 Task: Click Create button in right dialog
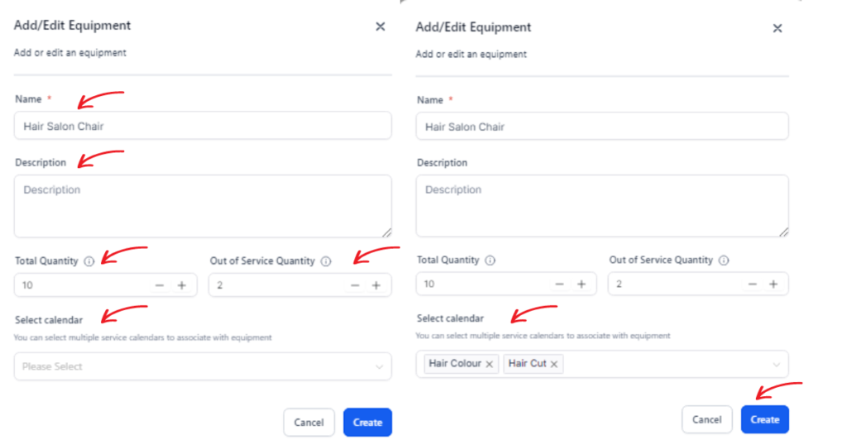(765, 419)
